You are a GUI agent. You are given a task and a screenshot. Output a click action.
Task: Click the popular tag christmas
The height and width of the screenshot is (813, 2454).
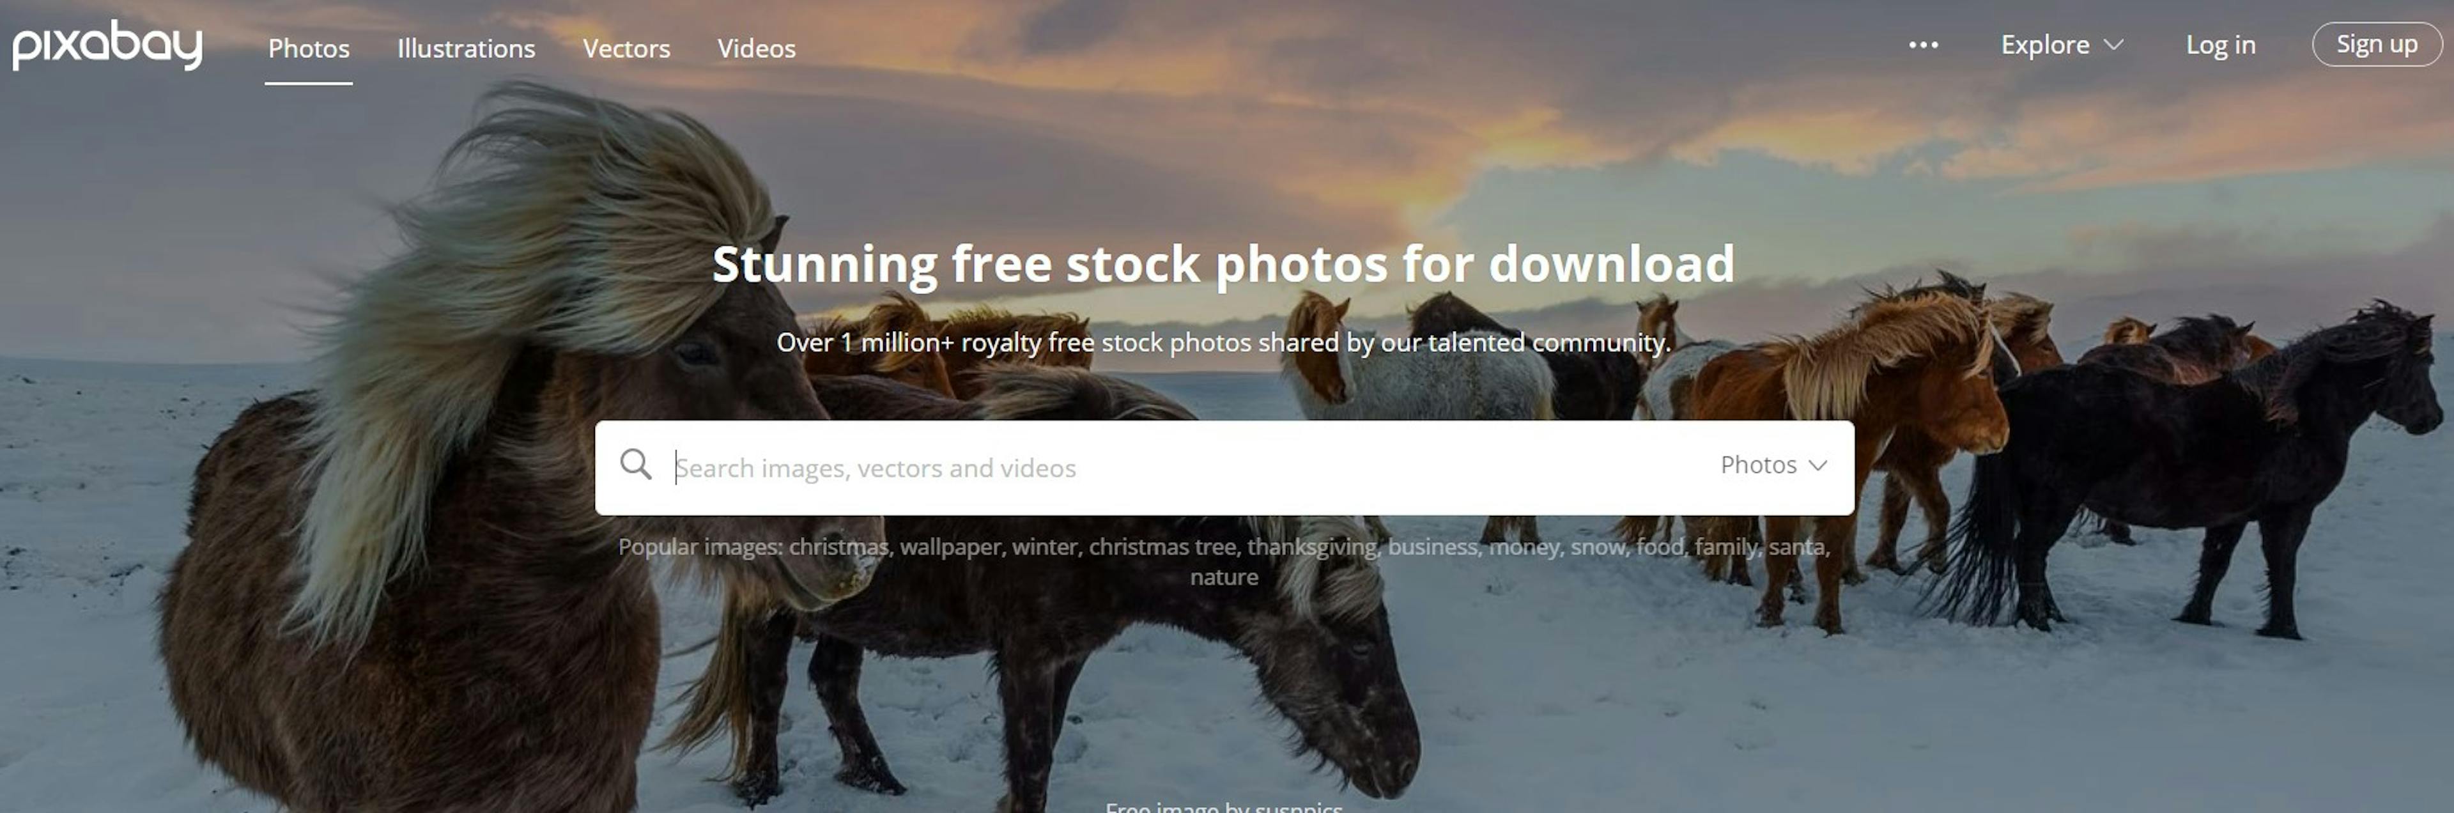838,547
